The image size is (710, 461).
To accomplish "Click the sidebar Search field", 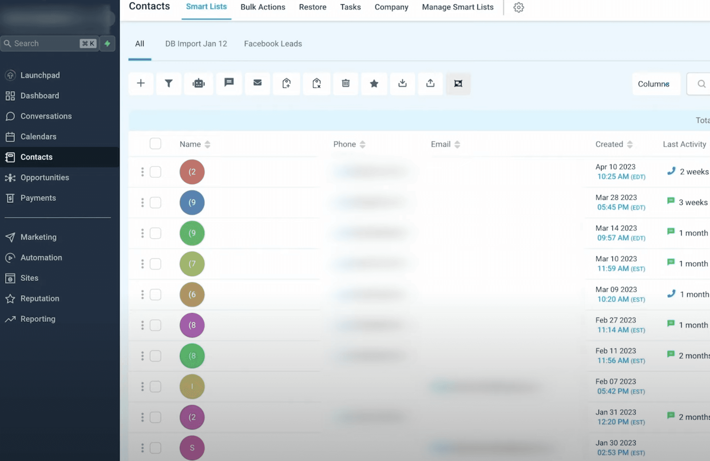I will (x=45, y=43).
